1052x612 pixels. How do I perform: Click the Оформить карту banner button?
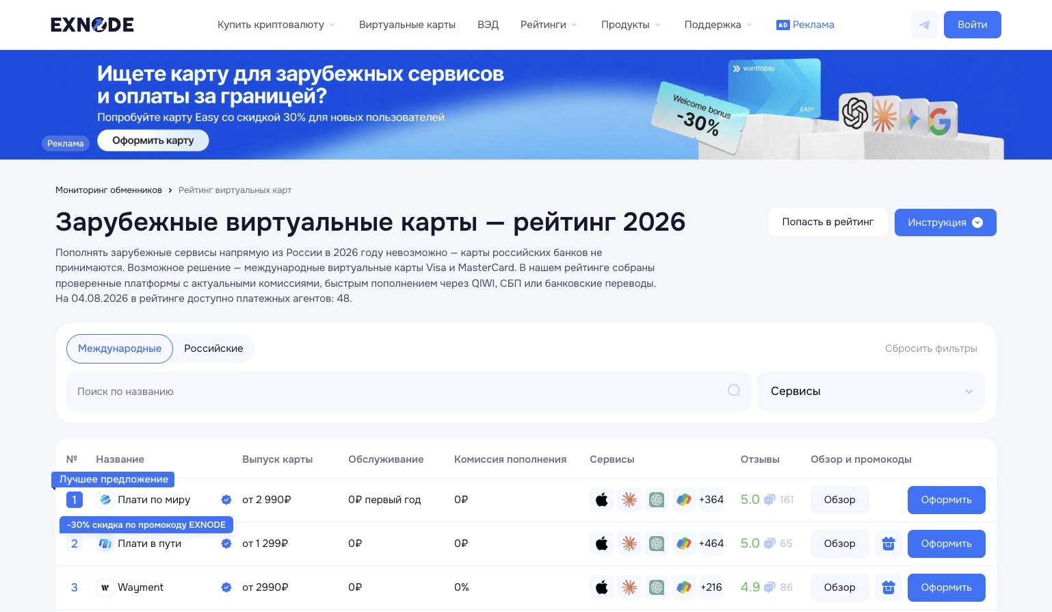(153, 140)
